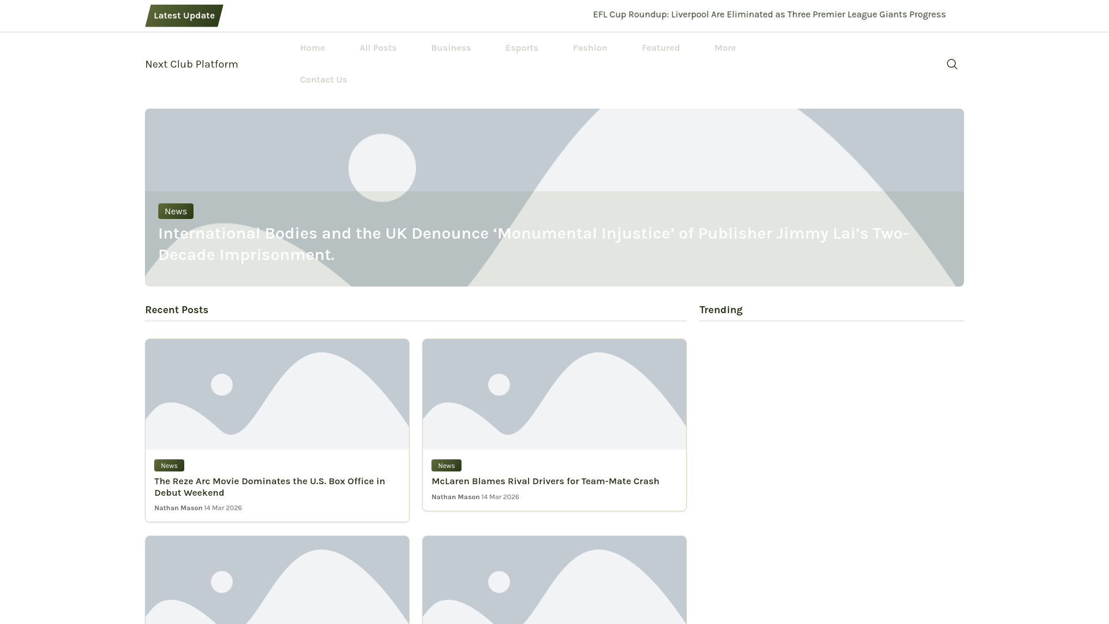This screenshot has height=624, width=1109.
Task: Select the Esports nav link
Action: point(521,48)
